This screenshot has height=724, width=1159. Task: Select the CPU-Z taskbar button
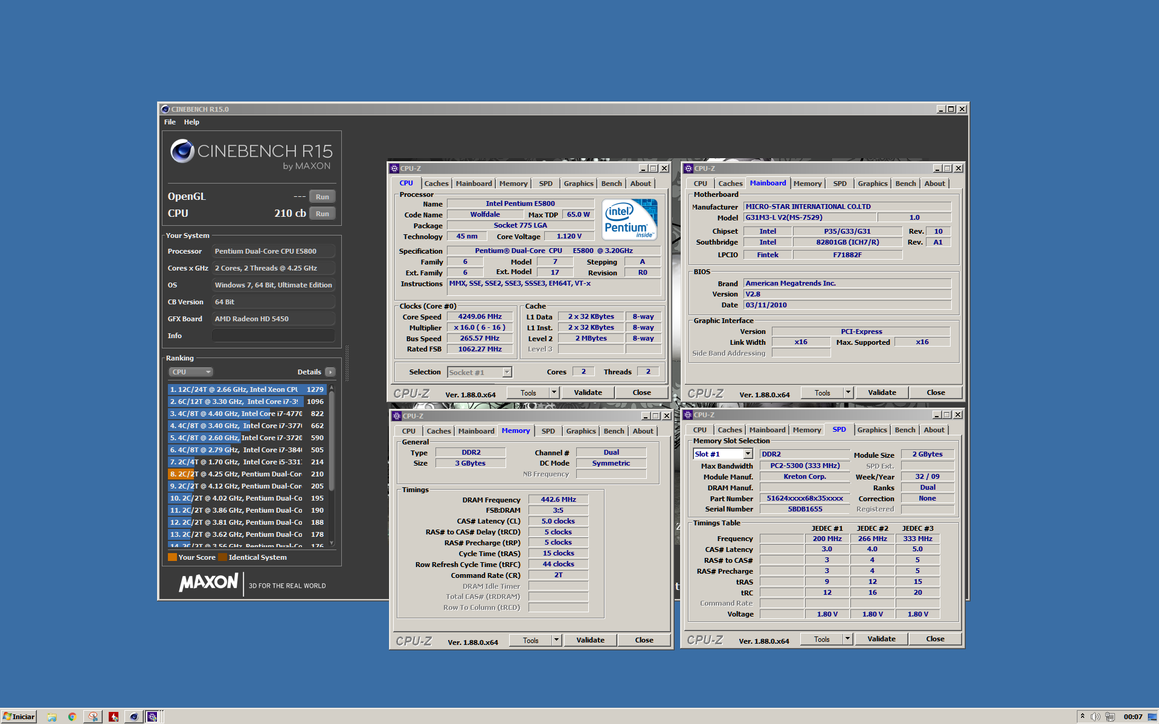click(x=153, y=717)
